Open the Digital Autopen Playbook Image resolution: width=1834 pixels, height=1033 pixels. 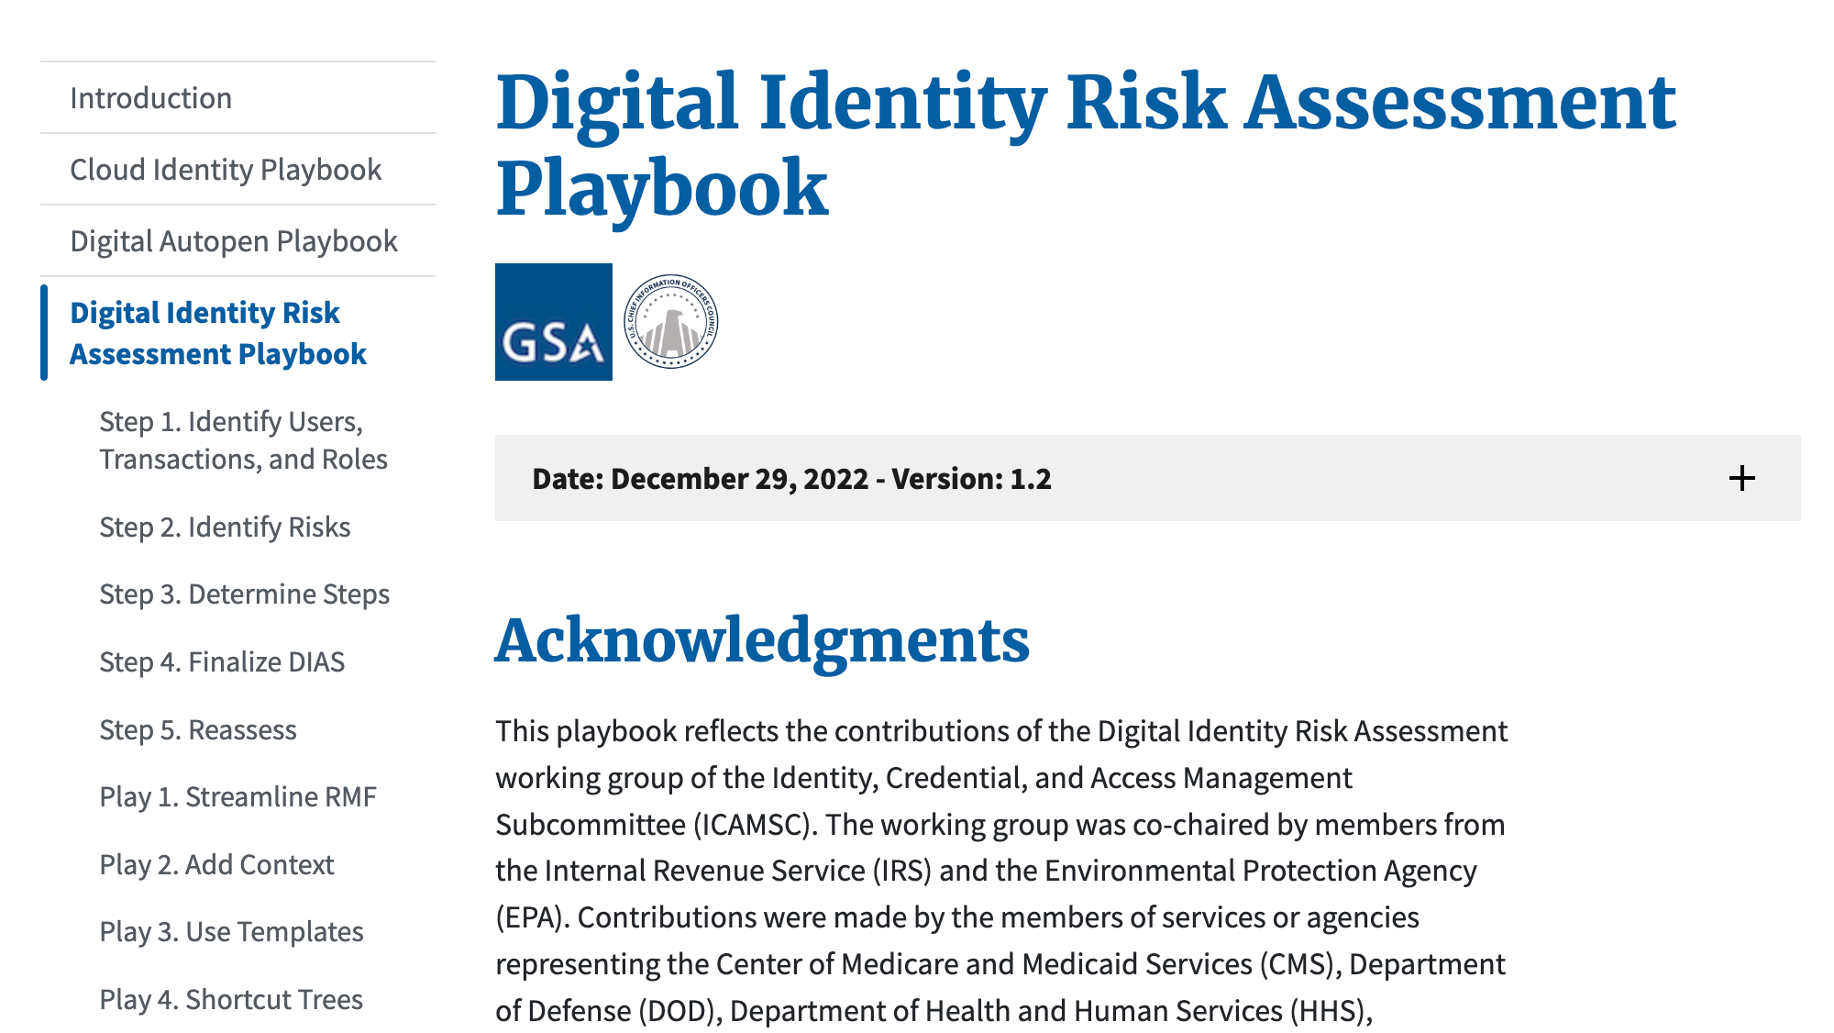pos(233,240)
